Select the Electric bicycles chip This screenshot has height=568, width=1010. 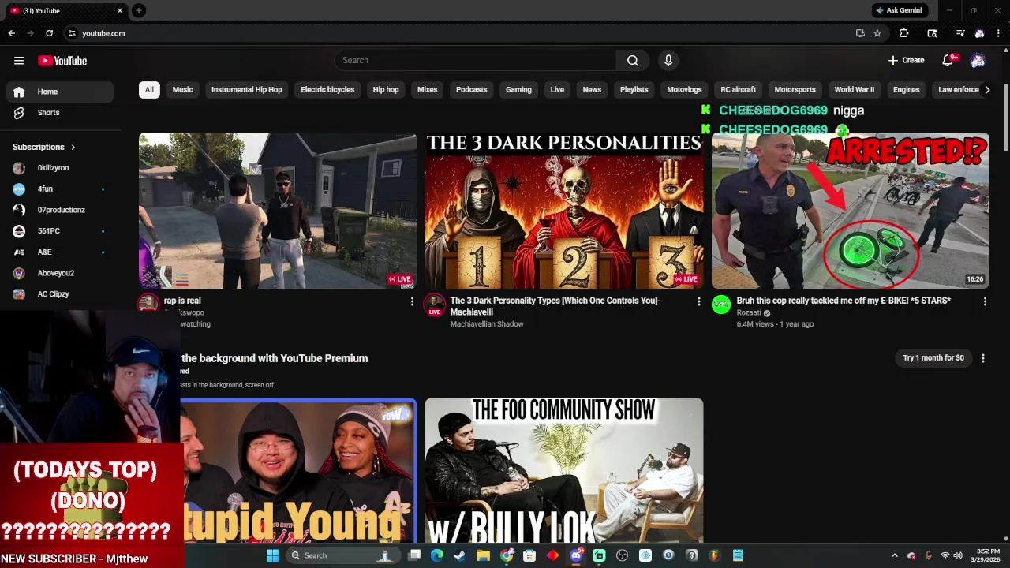(327, 90)
